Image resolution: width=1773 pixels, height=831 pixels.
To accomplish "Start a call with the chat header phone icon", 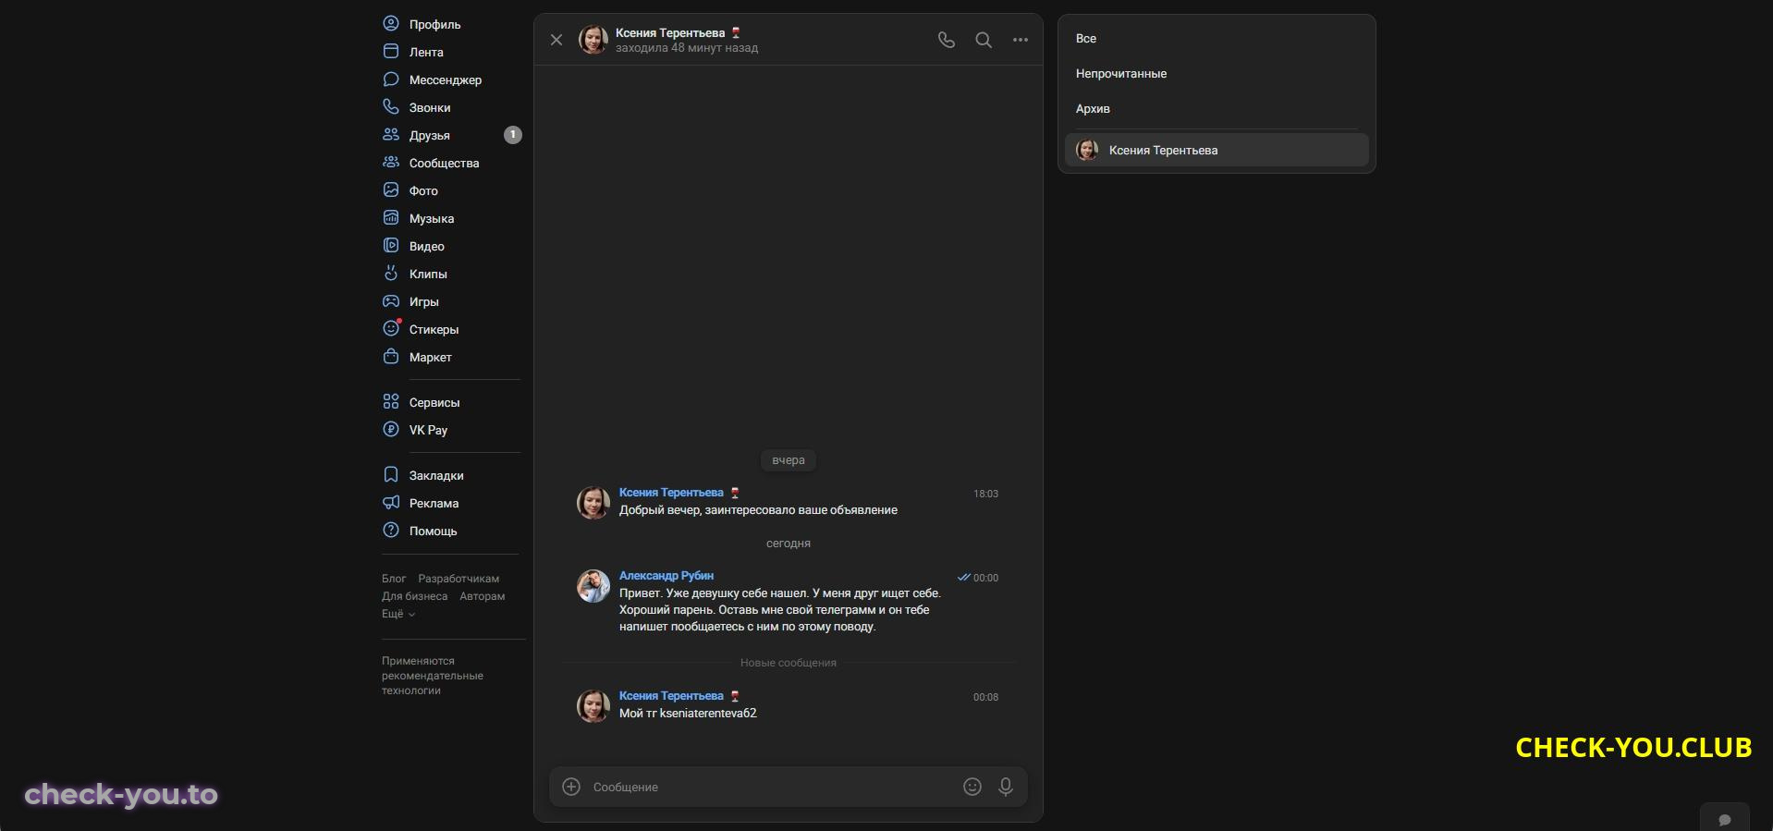I will pos(947,40).
